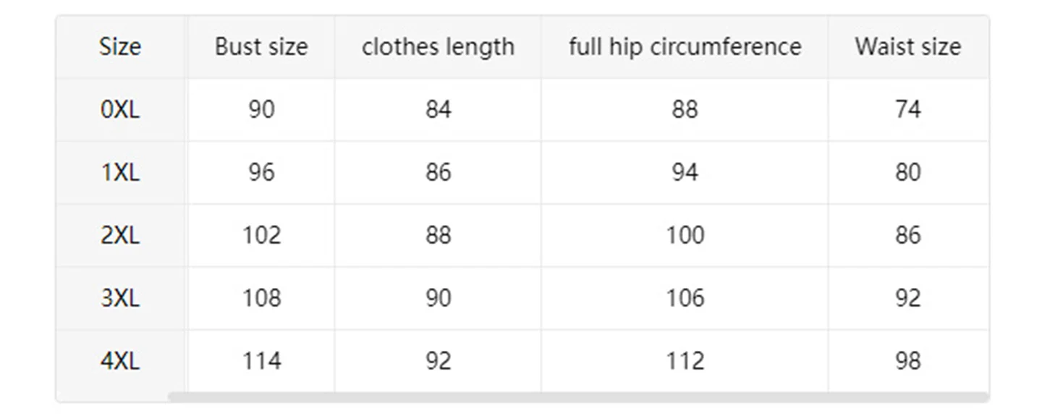
Task: Click the 2XL size row label
Action: click(x=120, y=235)
